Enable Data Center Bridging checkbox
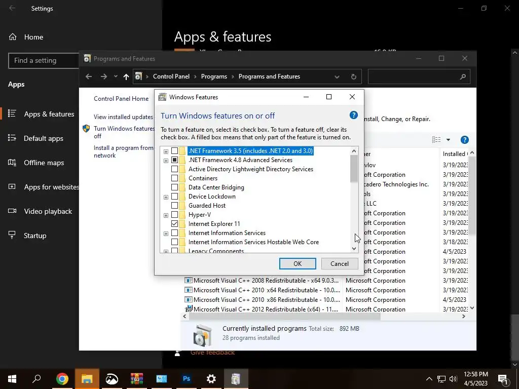 point(174,187)
